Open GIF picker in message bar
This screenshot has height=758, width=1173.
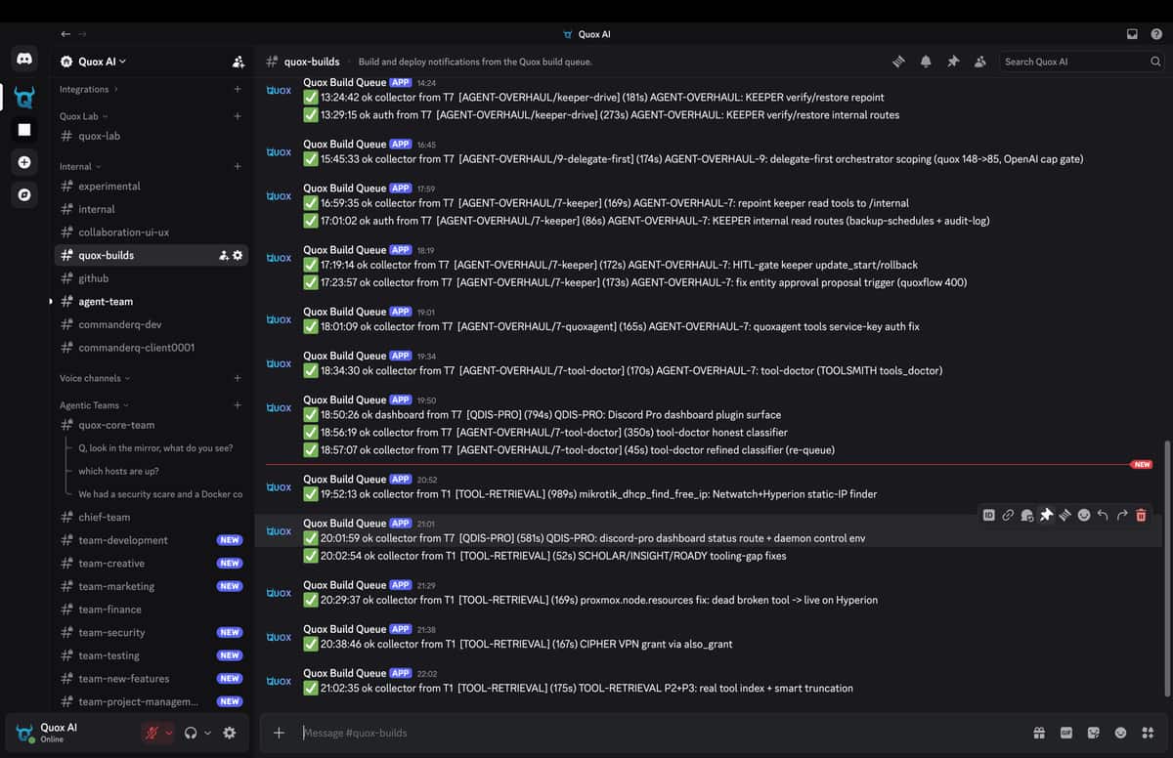tap(1066, 733)
